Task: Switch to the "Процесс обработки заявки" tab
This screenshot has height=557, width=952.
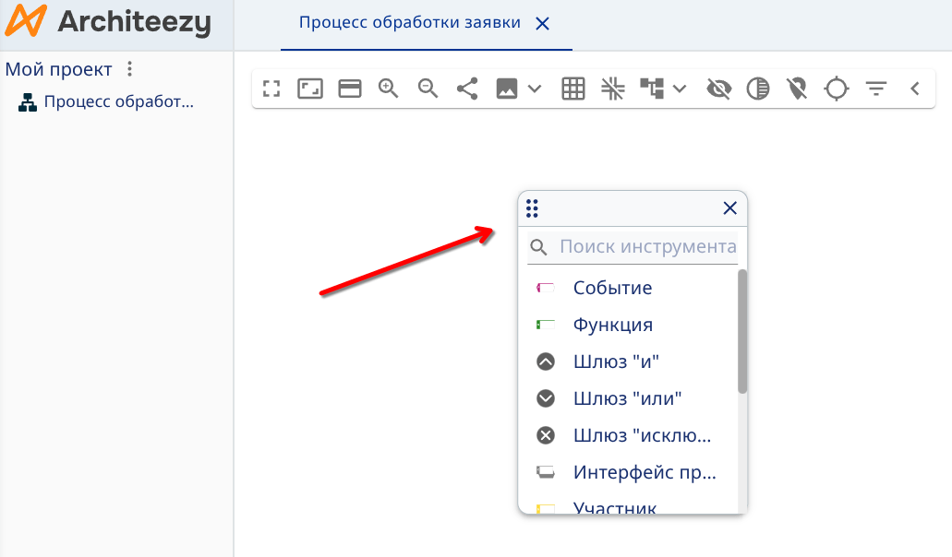Action: [409, 22]
